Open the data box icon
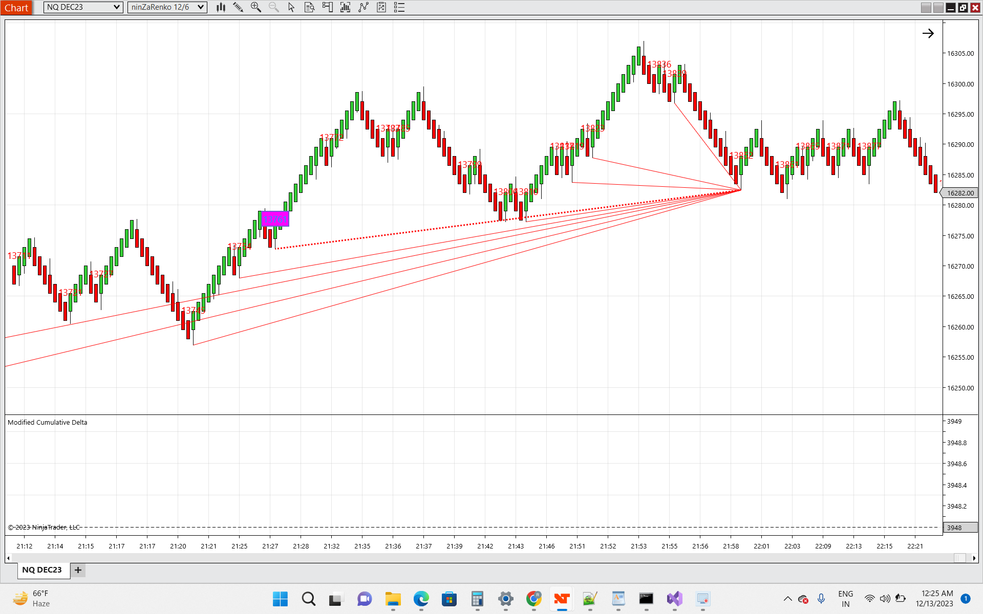The image size is (983, 614). tap(309, 7)
